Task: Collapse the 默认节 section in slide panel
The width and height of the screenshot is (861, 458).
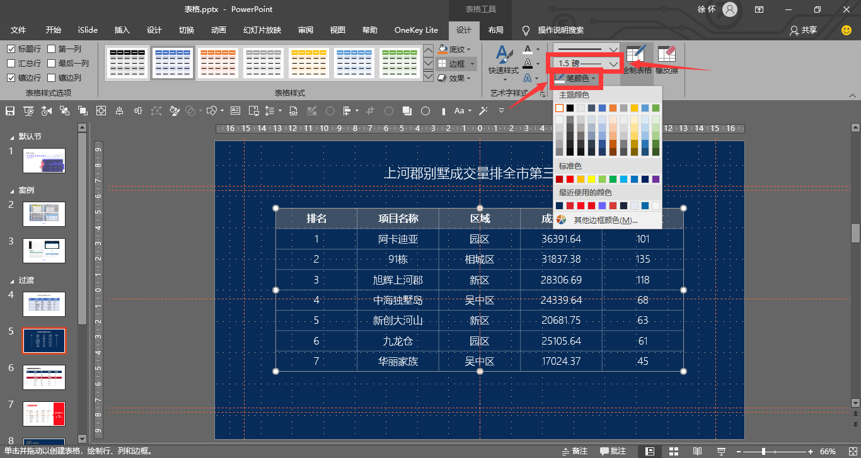Action: [13, 136]
